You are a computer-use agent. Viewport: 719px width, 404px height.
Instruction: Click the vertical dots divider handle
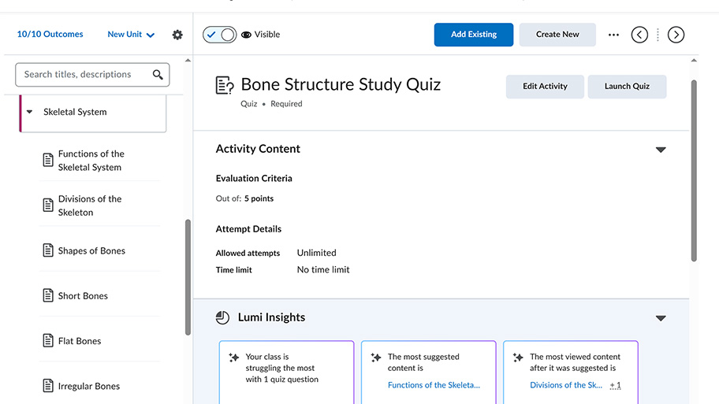tap(658, 35)
